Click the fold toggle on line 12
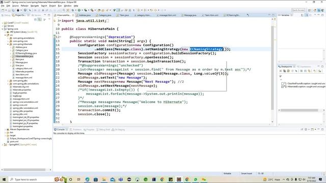Screen dimensions: 326x183 coord(61,37)
